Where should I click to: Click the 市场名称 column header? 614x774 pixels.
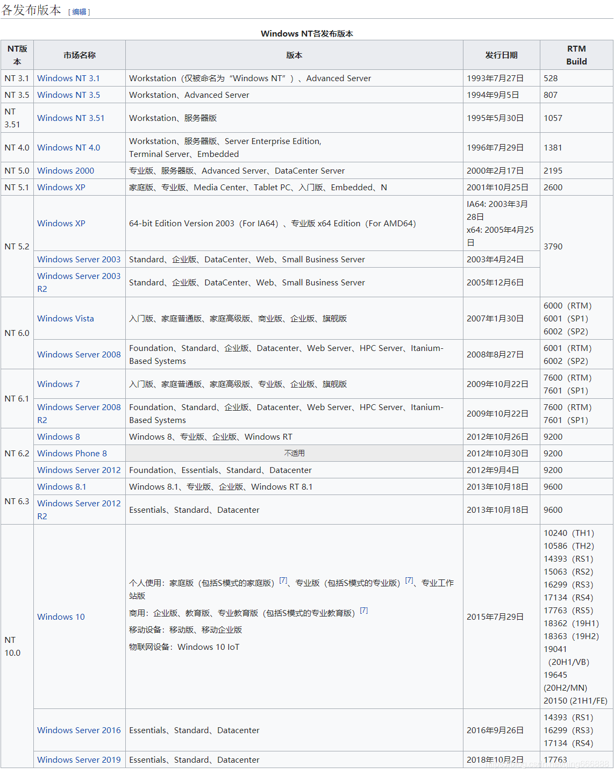pyautogui.click(x=80, y=55)
